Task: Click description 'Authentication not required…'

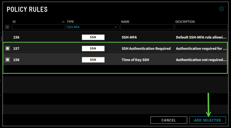Action: coord(201,60)
